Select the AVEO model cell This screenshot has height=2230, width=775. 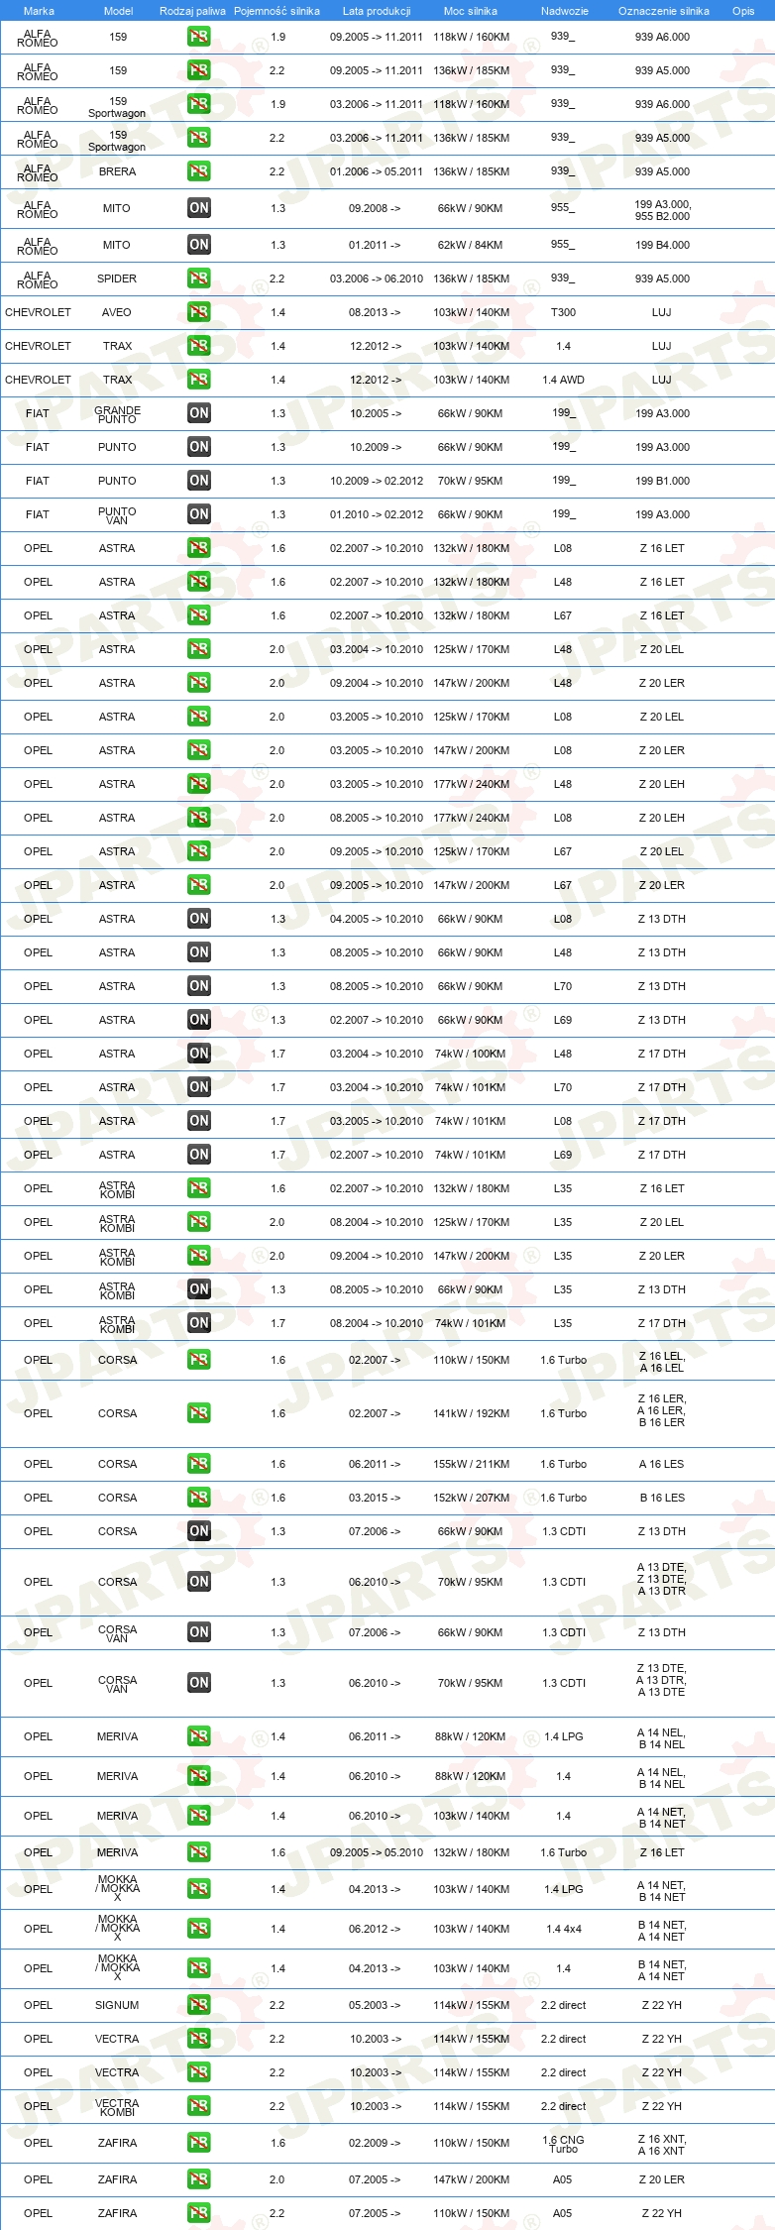point(117,312)
